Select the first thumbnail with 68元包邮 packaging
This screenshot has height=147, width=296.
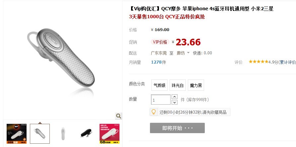pos(17,134)
